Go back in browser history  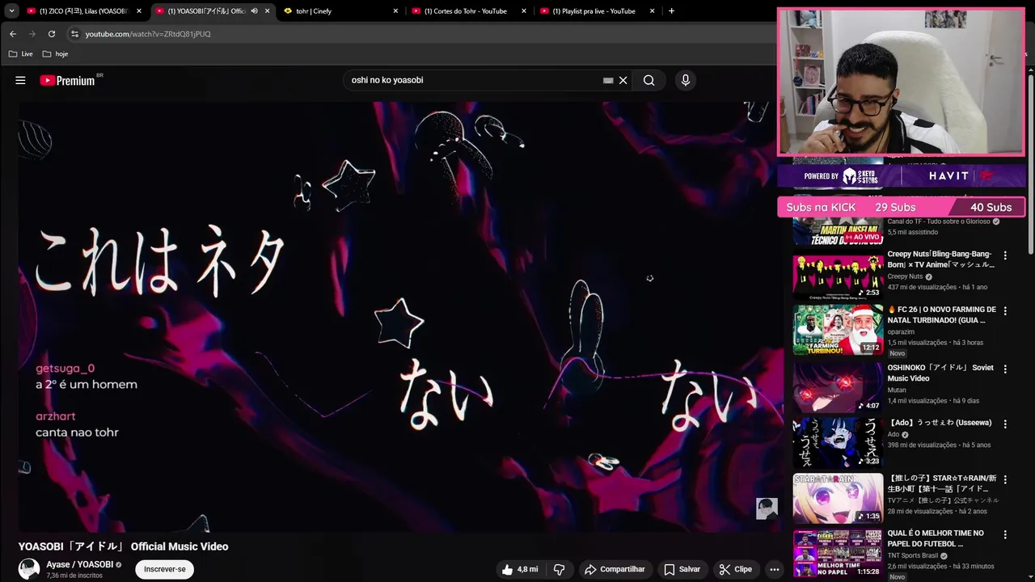click(13, 34)
